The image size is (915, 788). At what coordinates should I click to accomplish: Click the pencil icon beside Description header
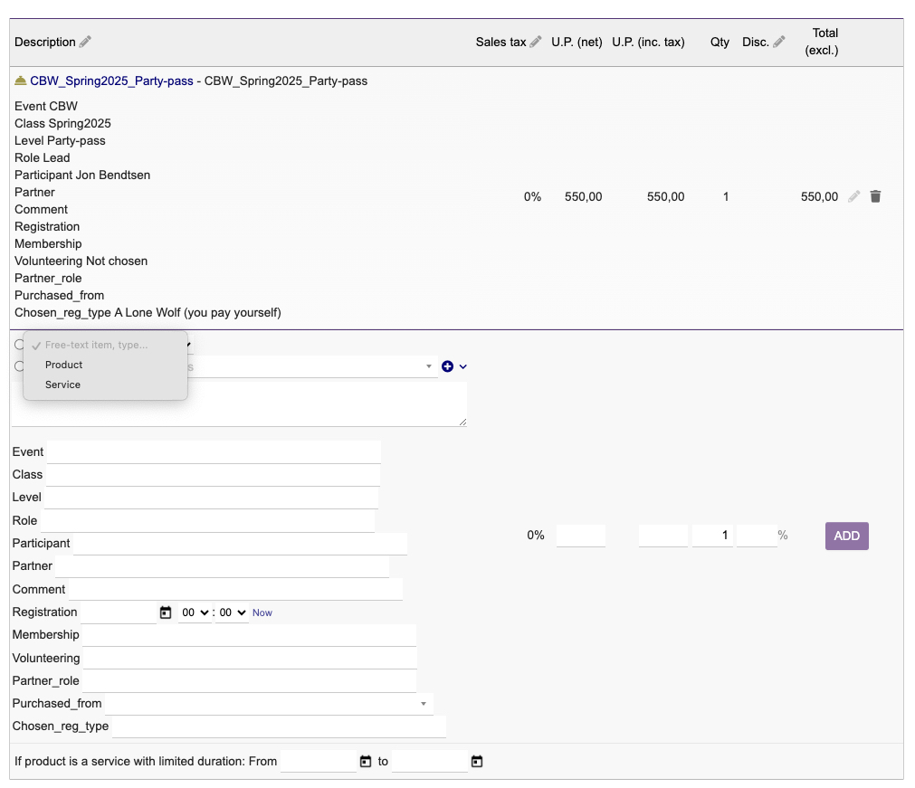coord(86,42)
